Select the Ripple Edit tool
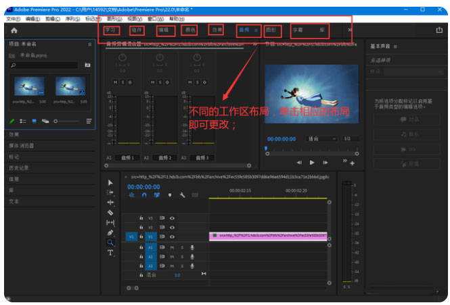Viewport: 450px width, 305px height. coord(110,202)
